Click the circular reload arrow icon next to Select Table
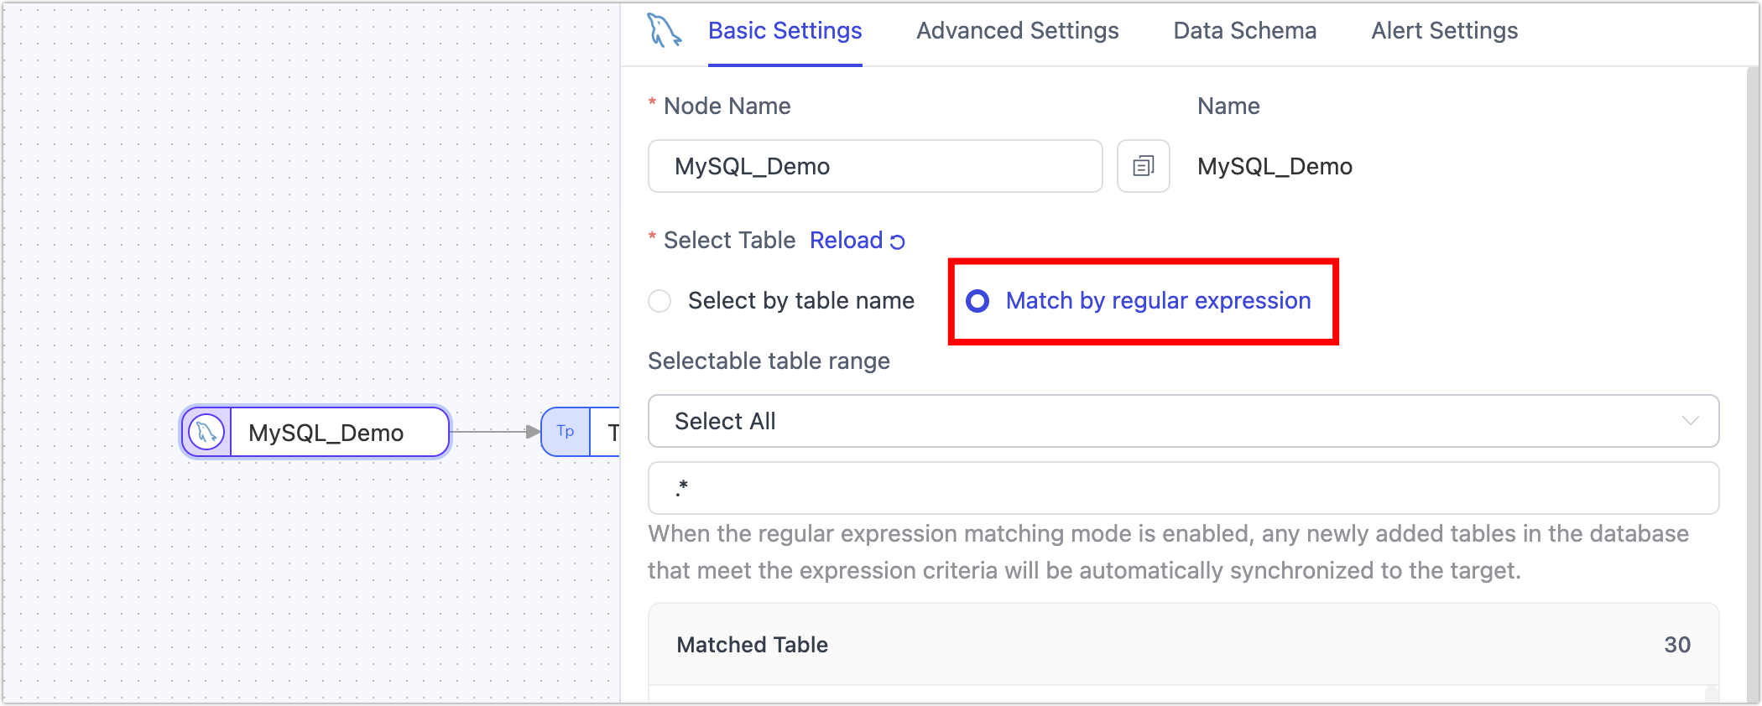Screen dimensions: 1762x706 coord(896,241)
